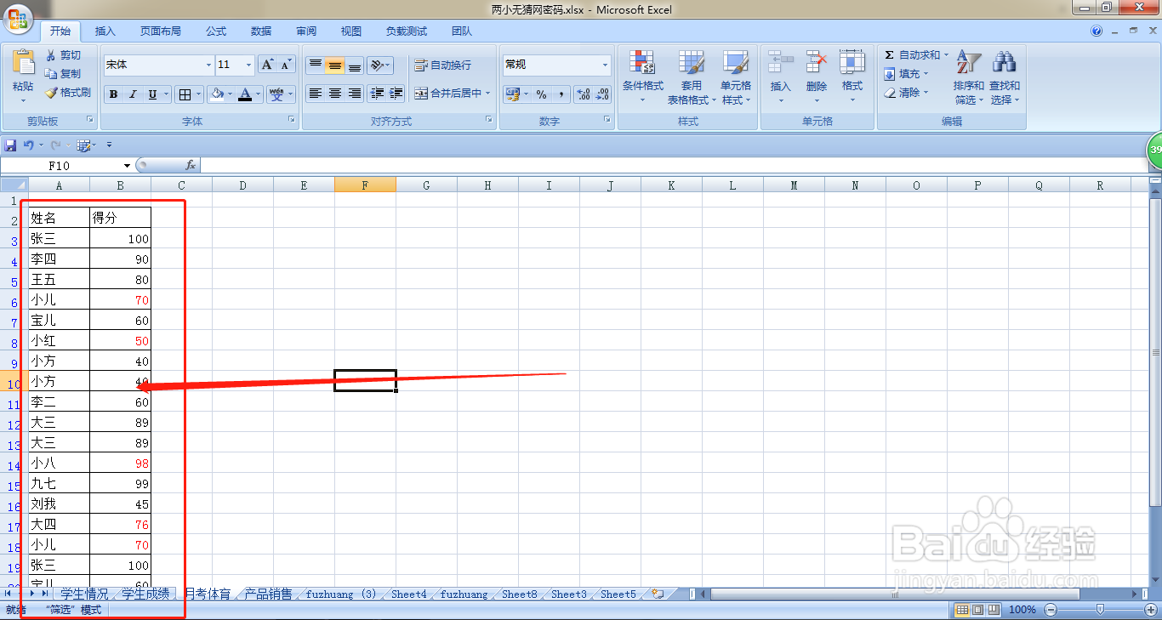Click the formula bar input field
The height and width of the screenshot is (620, 1162).
pos(672,165)
